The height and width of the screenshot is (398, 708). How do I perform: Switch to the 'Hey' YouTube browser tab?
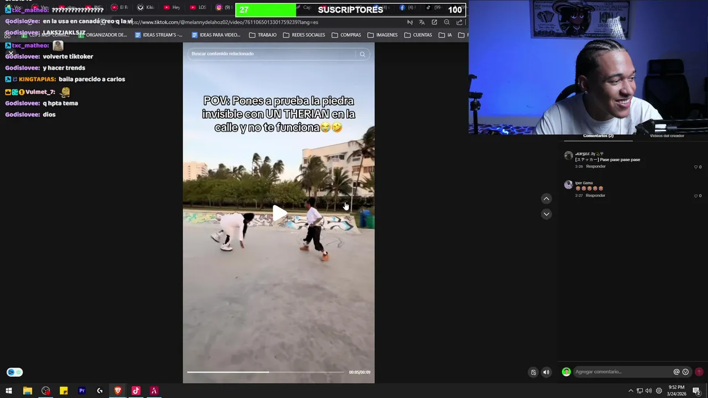pyautogui.click(x=172, y=8)
